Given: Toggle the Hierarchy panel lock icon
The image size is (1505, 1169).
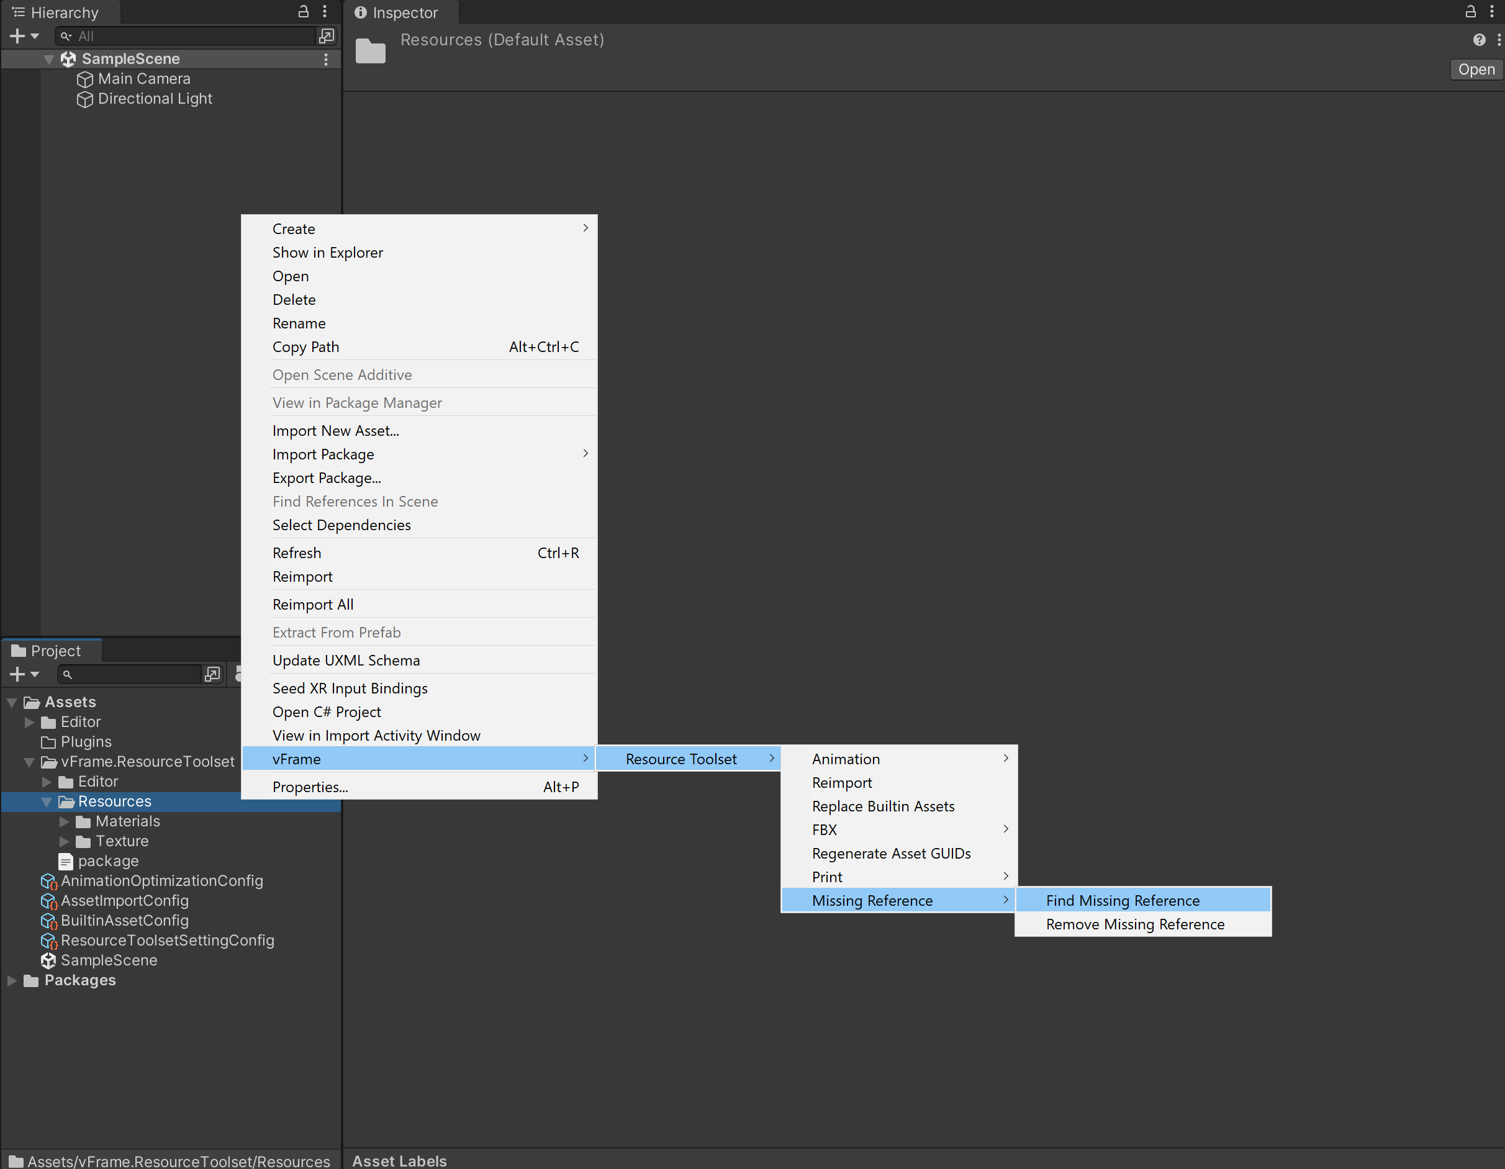Looking at the screenshot, I should (303, 12).
